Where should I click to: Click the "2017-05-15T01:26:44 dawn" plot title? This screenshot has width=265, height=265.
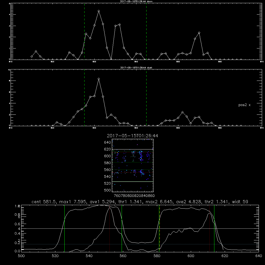(136, 1)
